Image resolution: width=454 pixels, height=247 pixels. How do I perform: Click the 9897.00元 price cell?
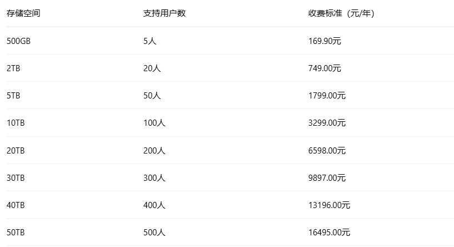coord(327,178)
